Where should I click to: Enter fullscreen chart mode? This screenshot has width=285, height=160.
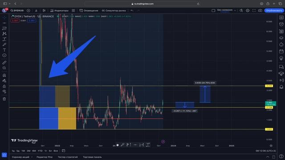(x=254, y=11)
